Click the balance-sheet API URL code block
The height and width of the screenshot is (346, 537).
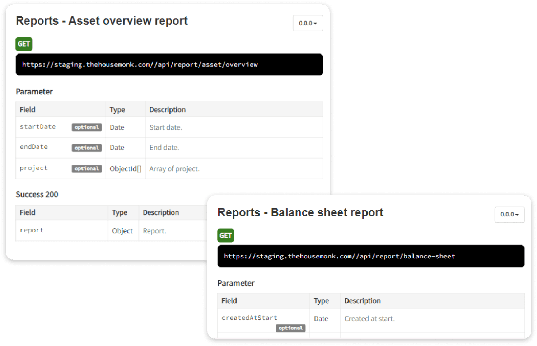[x=371, y=256]
